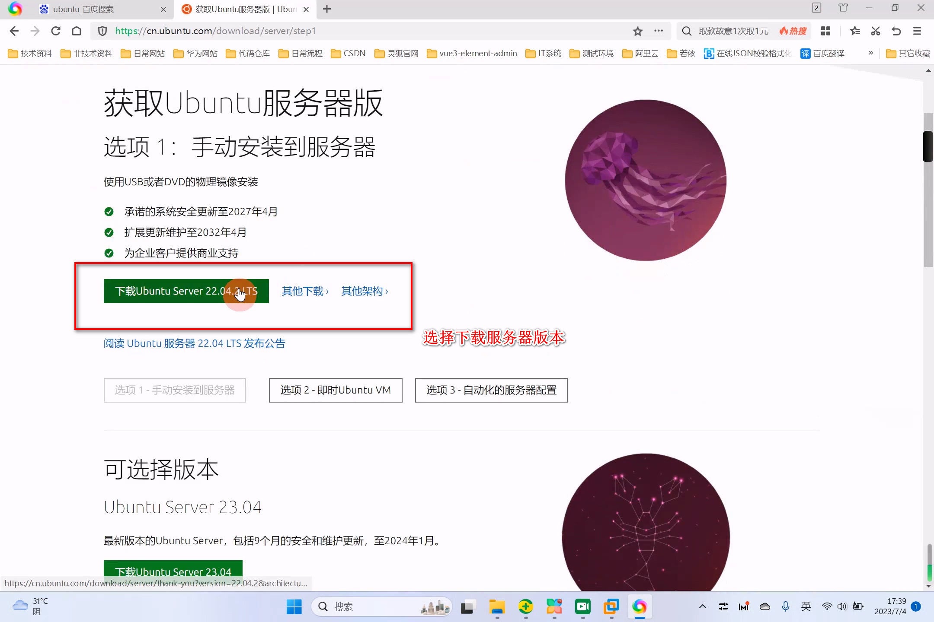Open the 若依 bookmark folder
The height and width of the screenshot is (622, 934).
click(x=681, y=54)
